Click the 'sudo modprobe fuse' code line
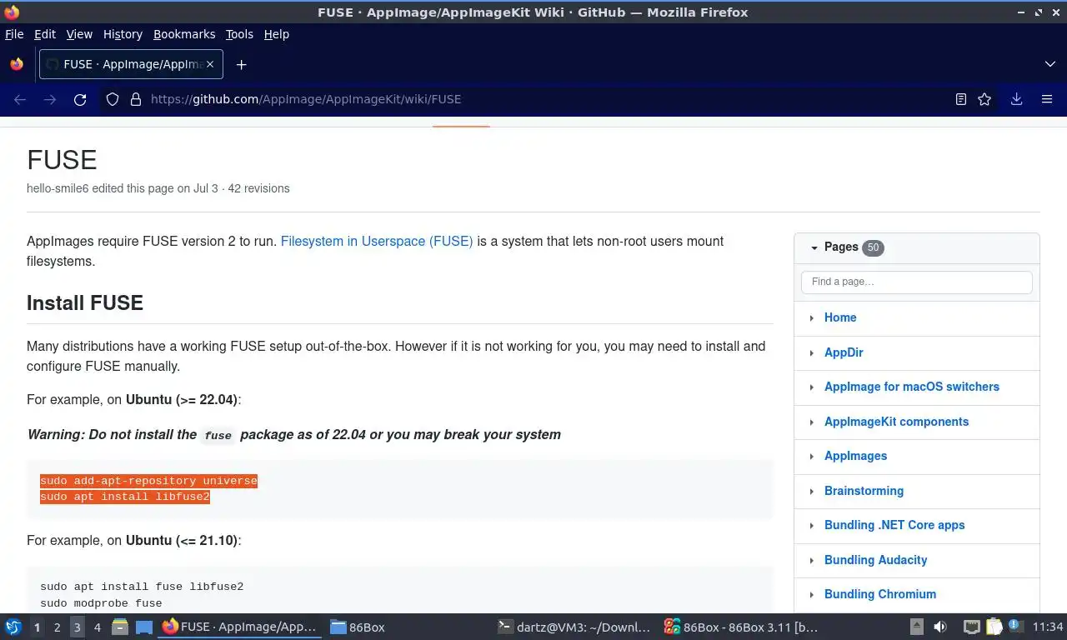This screenshot has width=1067, height=640. tap(101, 603)
